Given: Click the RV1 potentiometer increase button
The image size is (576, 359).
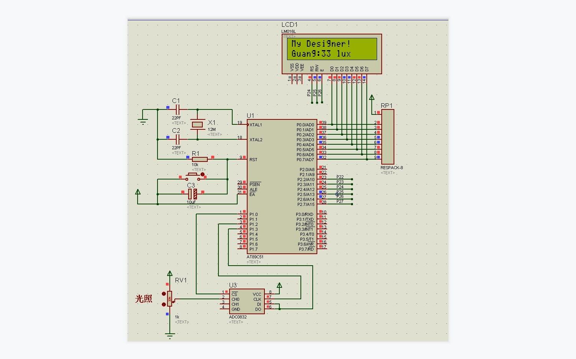Looking at the screenshot, I should tap(164, 294).
